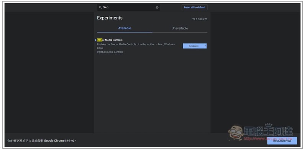Open the Enabled dropdown for Global Media Controls
305x150 pixels.
point(195,46)
